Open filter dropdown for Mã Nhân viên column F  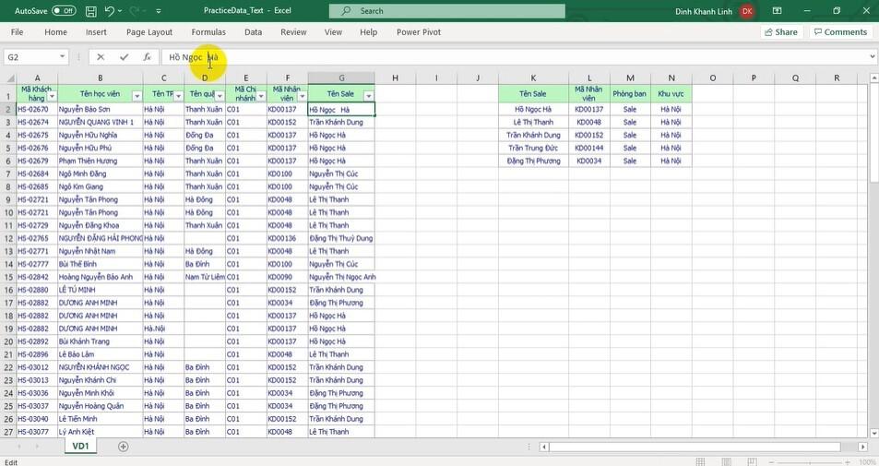click(x=303, y=97)
